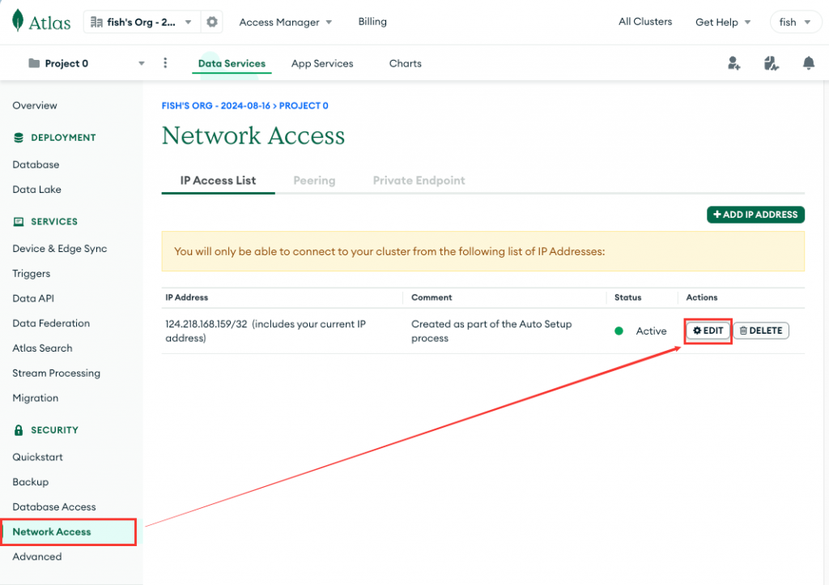The image size is (829, 585).
Task: Open Quickstart under Security
Action: [37, 457]
